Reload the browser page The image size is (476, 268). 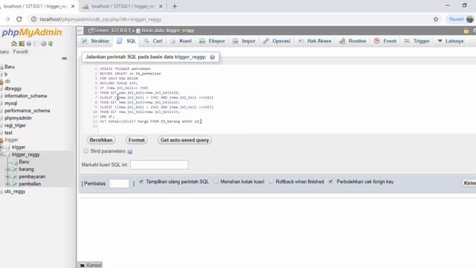point(19,19)
